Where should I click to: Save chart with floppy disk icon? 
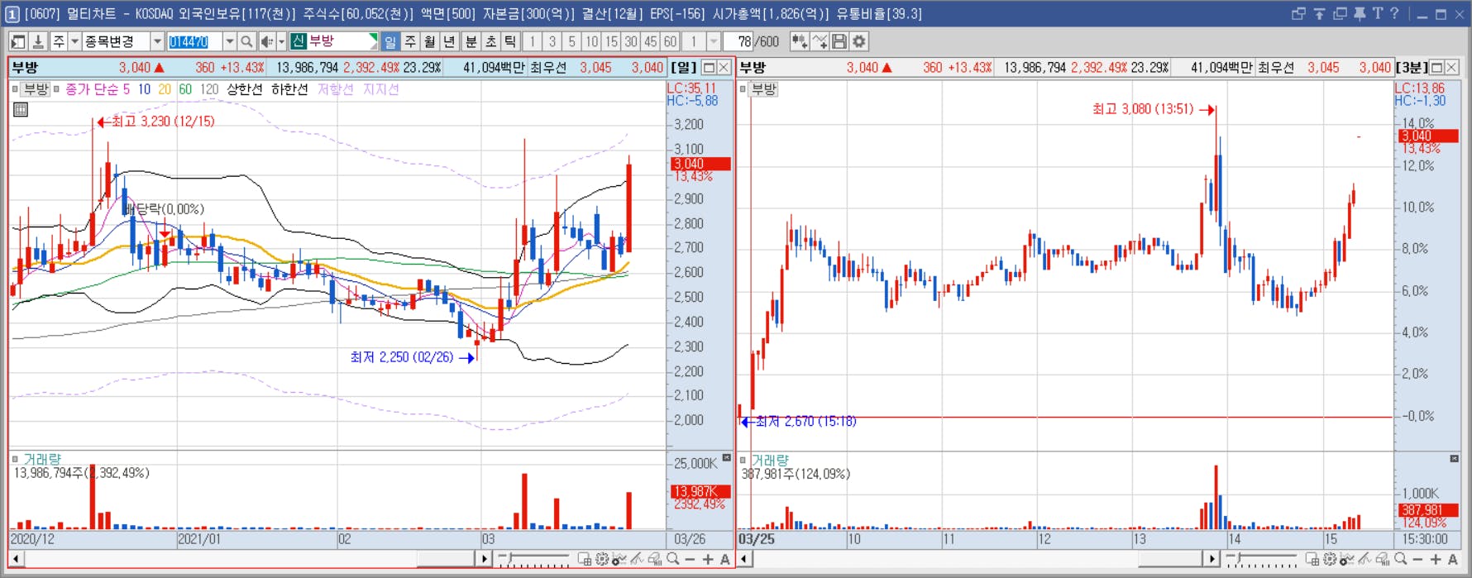[x=839, y=41]
